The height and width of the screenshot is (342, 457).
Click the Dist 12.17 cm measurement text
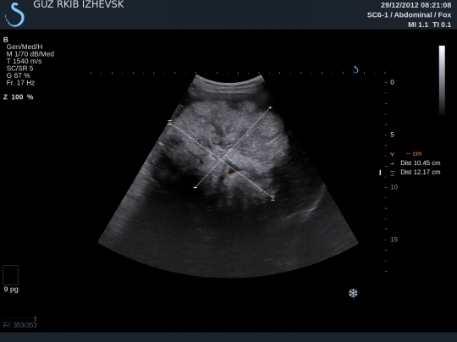421,172
